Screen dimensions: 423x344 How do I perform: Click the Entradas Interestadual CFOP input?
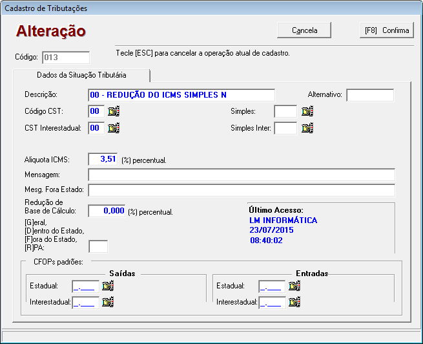click(x=272, y=302)
